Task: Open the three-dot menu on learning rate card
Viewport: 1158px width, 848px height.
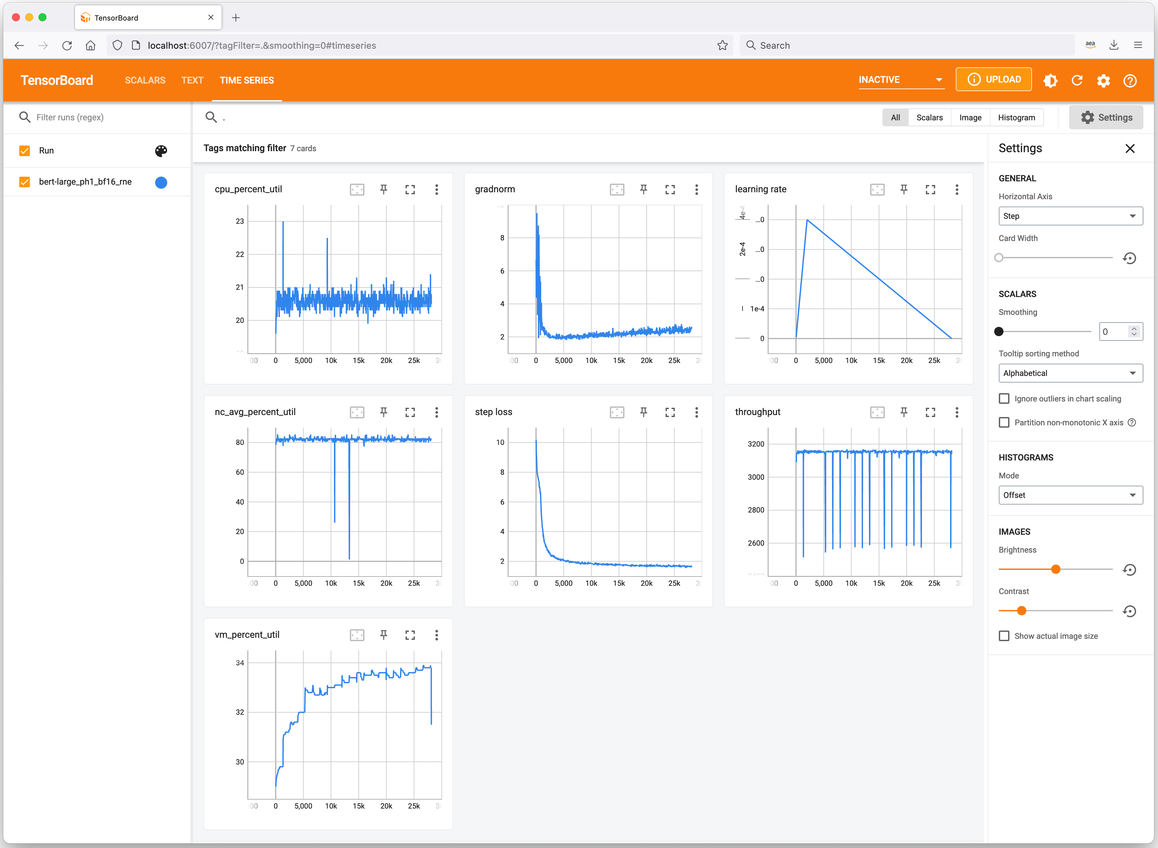Action: click(957, 189)
